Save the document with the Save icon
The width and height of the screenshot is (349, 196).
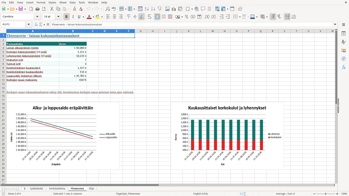(x=21, y=9)
